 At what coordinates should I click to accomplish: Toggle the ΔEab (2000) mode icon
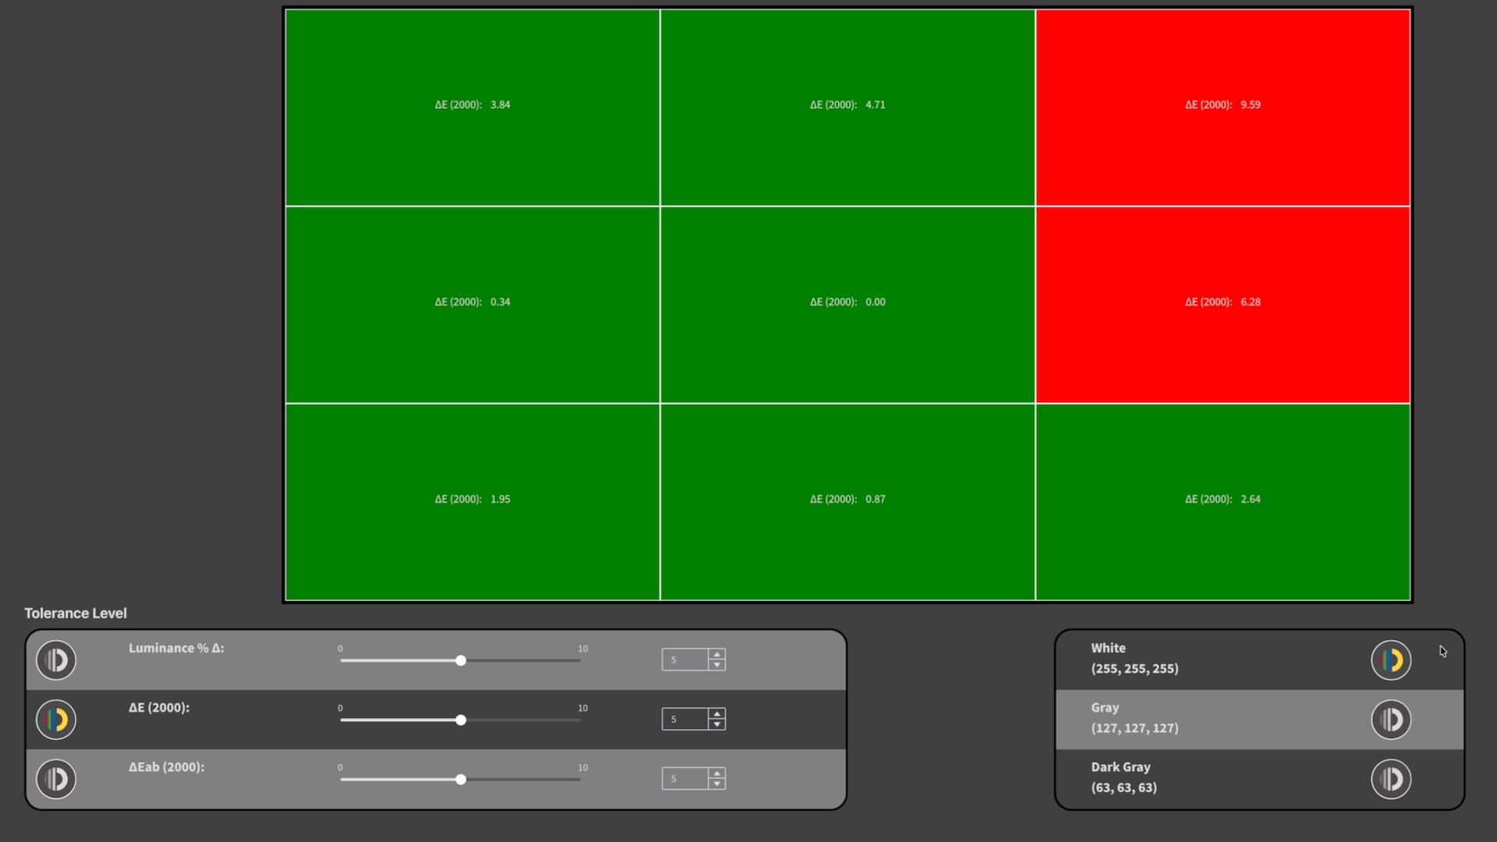point(56,779)
